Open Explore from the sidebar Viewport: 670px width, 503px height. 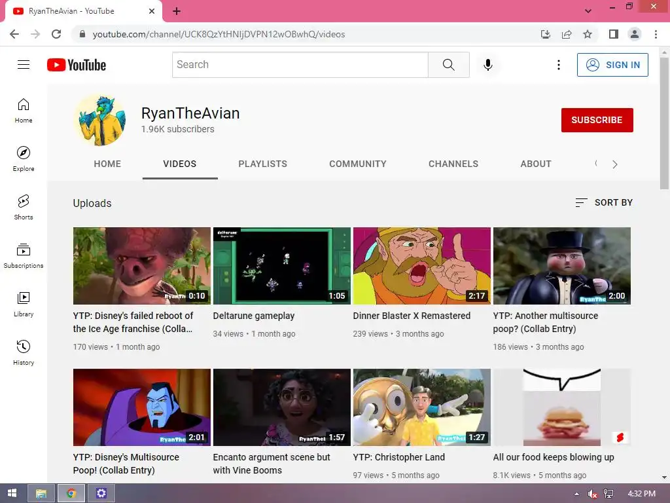[24, 159]
